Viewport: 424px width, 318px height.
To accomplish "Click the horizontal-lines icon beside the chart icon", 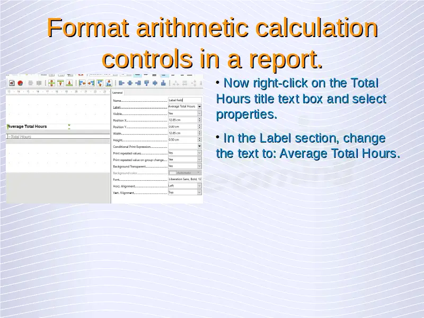I will [31, 83].
